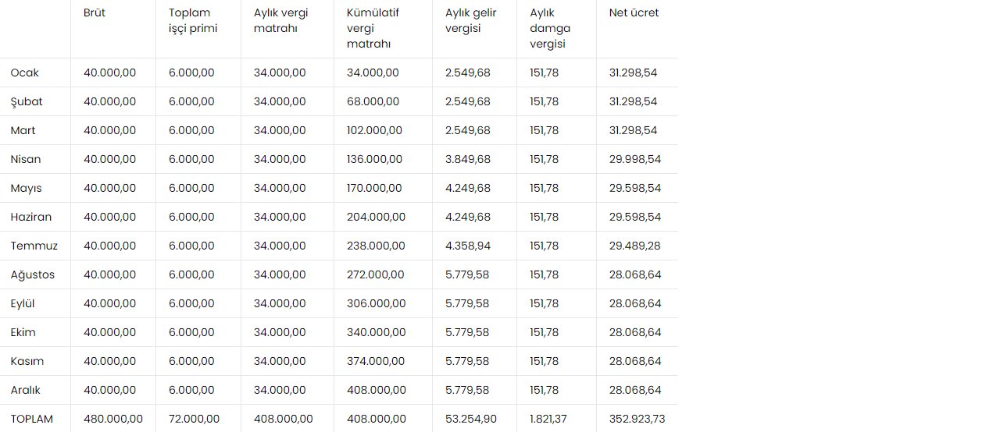Select the Aylık damga vergisi header
This screenshot has height=432, width=1000.
coord(550,29)
